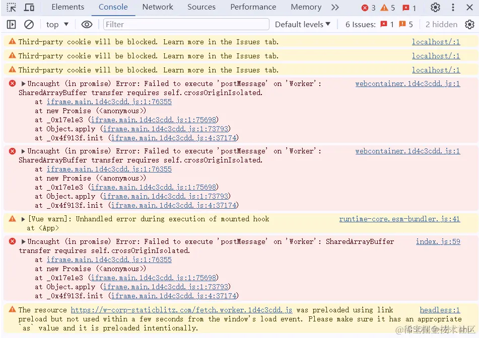Click the third cookie warning triangle icon

tap(12, 69)
